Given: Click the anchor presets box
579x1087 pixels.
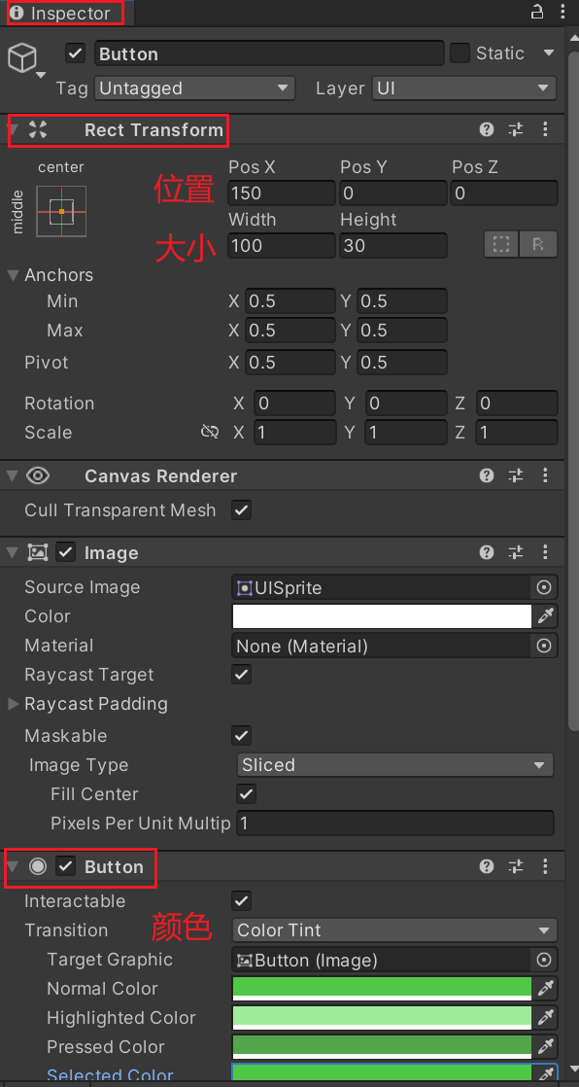Looking at the screenshot, I should point(61,211).
